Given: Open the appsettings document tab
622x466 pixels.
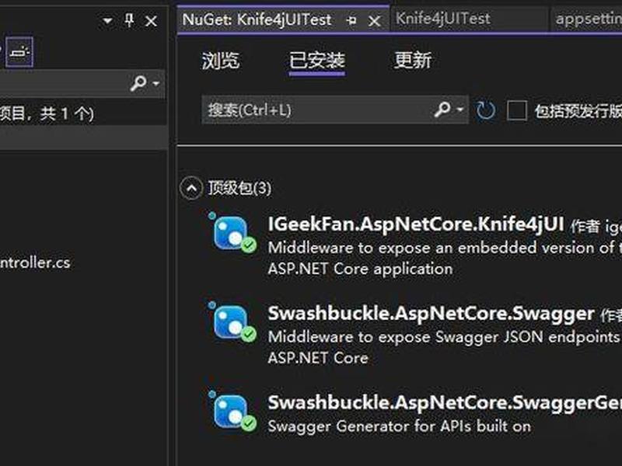Looking at the screenshot, I should tap(589, 19).
